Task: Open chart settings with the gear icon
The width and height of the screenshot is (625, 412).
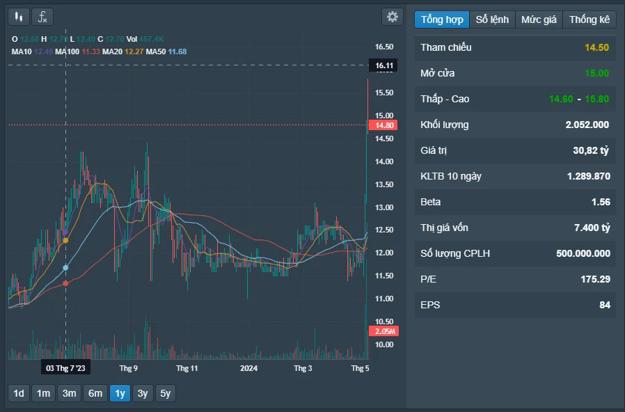Action: pyautogui.click(x=392, y=17)
